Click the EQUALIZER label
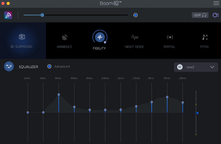 click(28, 67)
